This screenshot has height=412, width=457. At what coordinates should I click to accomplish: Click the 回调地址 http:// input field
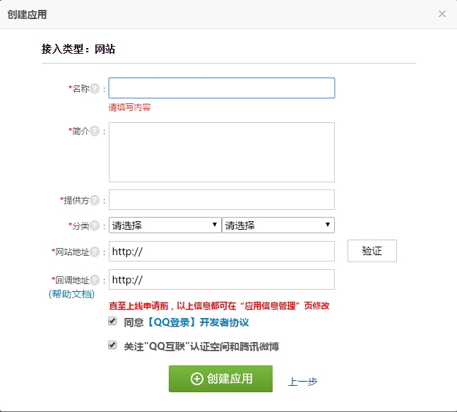click(x=221, y=280)
